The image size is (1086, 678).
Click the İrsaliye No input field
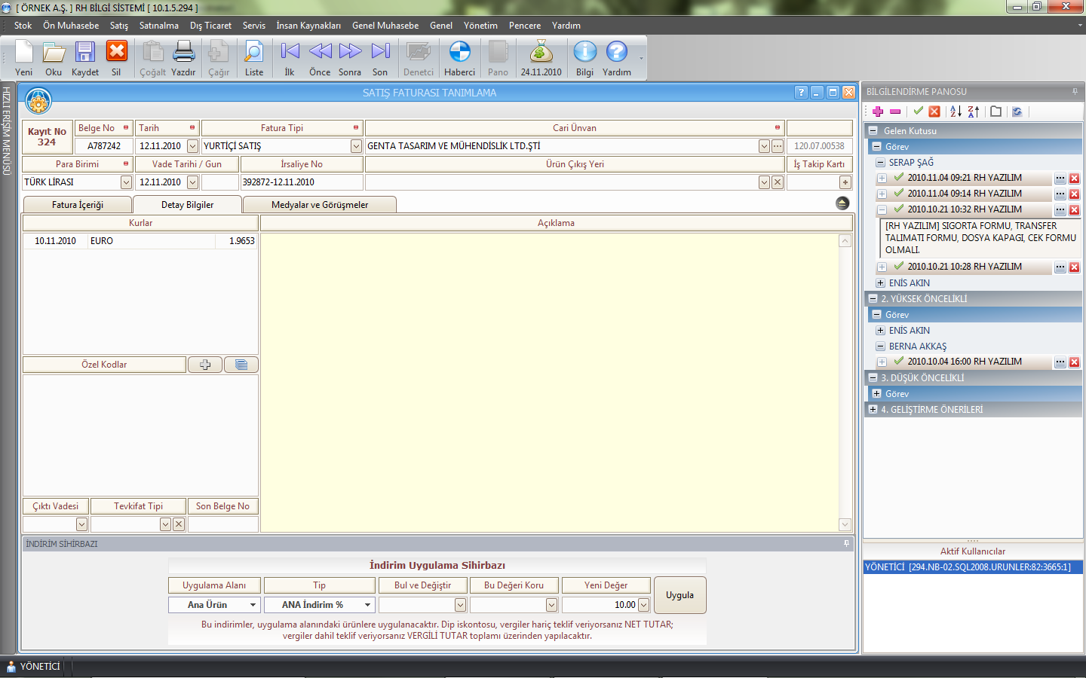tap(302, 182)
